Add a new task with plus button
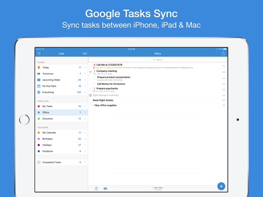The image size is (263, 197). [221, 186]
